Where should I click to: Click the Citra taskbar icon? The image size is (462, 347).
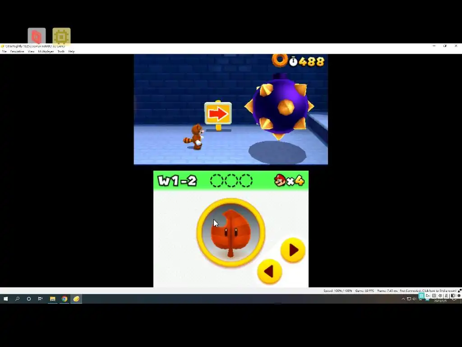coord(76,299)
